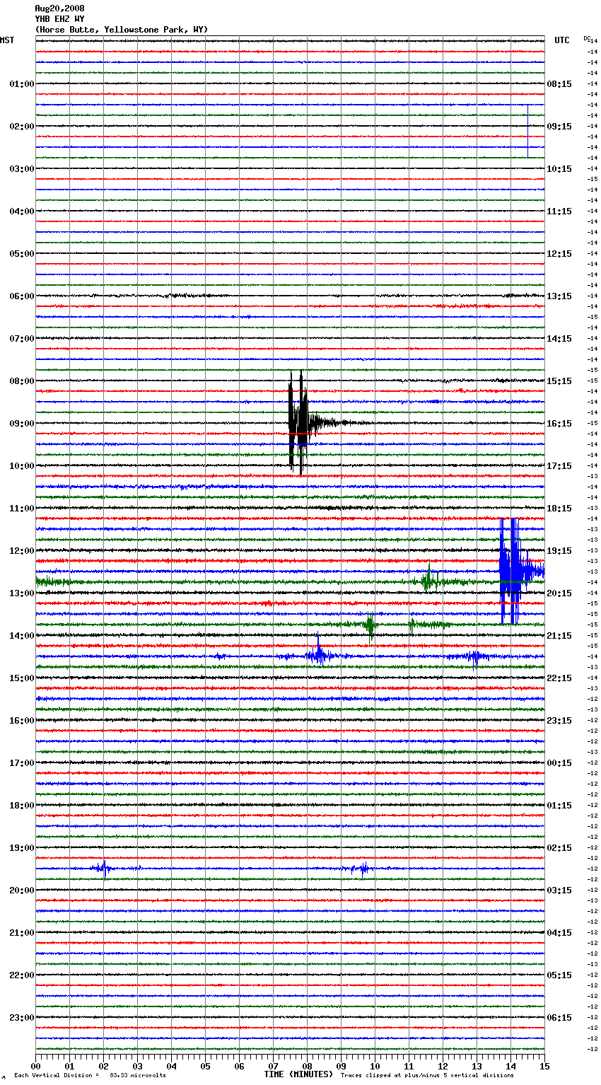Click the blue blip near minute 2 on 19:30 trace
This screenshot has height=1085, width=601.
point(103,869)
